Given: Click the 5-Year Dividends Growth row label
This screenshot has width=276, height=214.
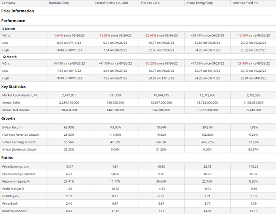Looking at the screenshot, I should (x=20, y=150).
